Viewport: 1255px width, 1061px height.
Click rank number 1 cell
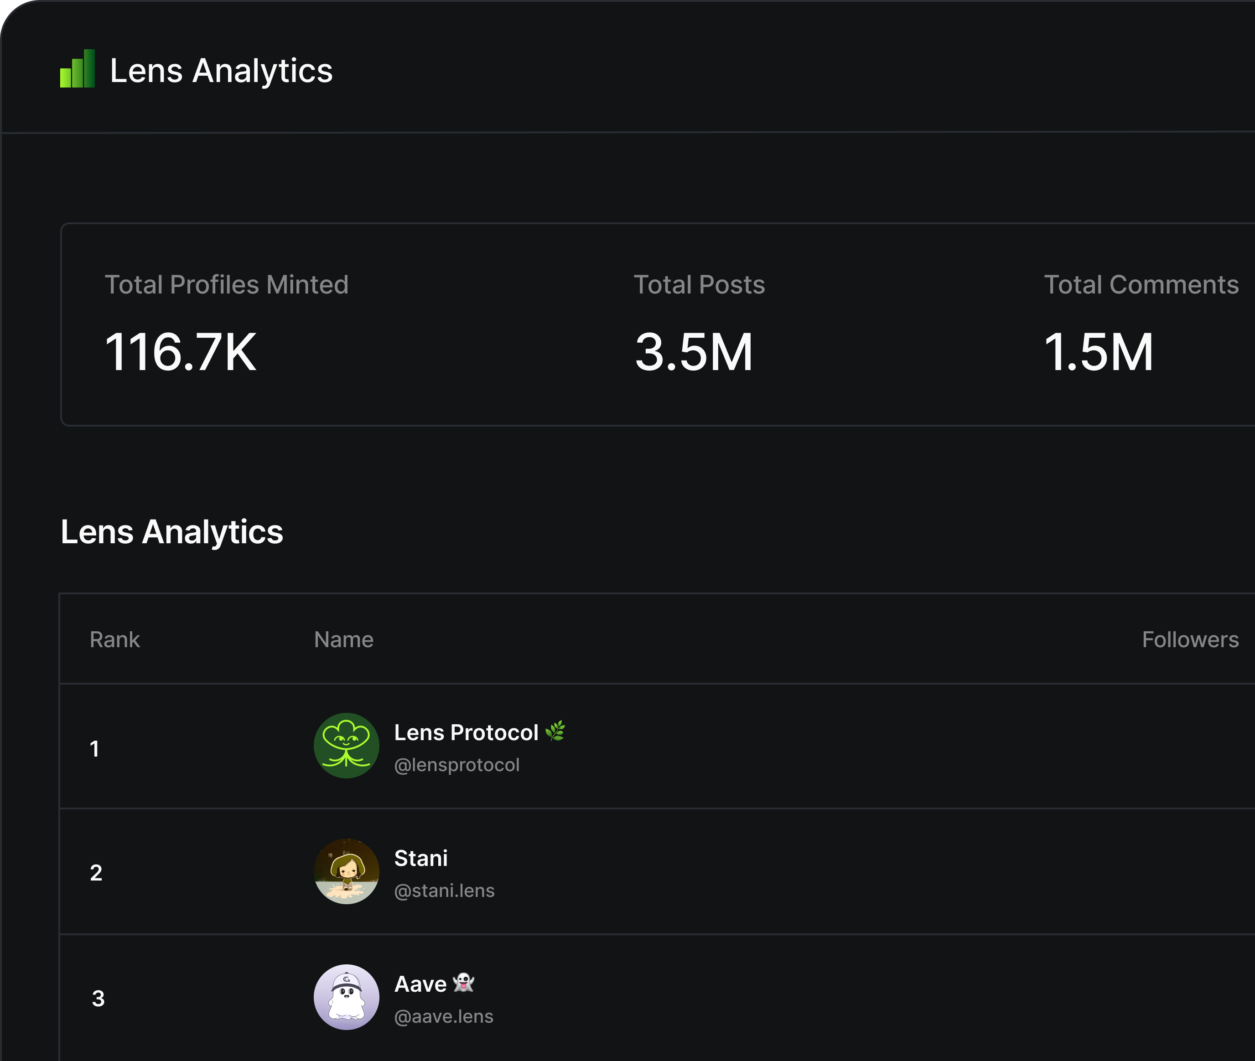pos(94,748)
